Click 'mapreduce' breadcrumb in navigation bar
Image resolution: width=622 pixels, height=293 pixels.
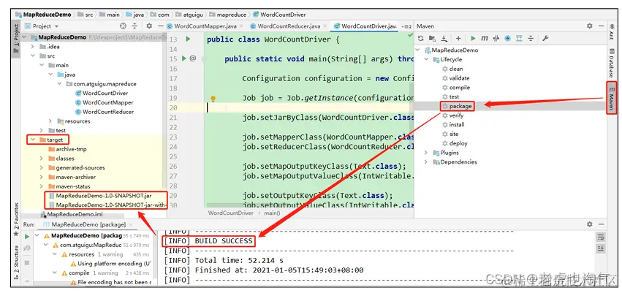pyautogui.click(x=230, y=15)
